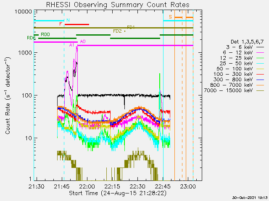Click the green RD0 flag label
This screenshot has width=269, height=201.
45,34
